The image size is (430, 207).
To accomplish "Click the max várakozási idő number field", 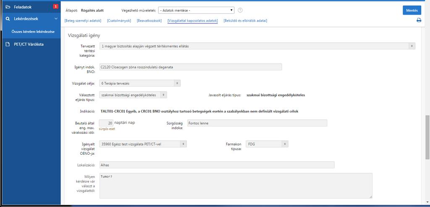I will tap(106, 123).
